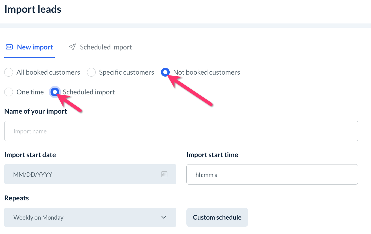Image resolution: width=371 pixels, height=234 pixels.
Task: Open the Scheduled import tab
Action: pos(106,47)
